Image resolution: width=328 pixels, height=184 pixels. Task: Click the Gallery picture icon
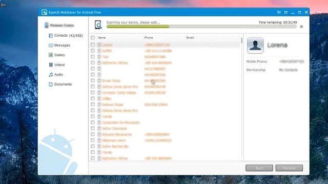click(51, 55)
